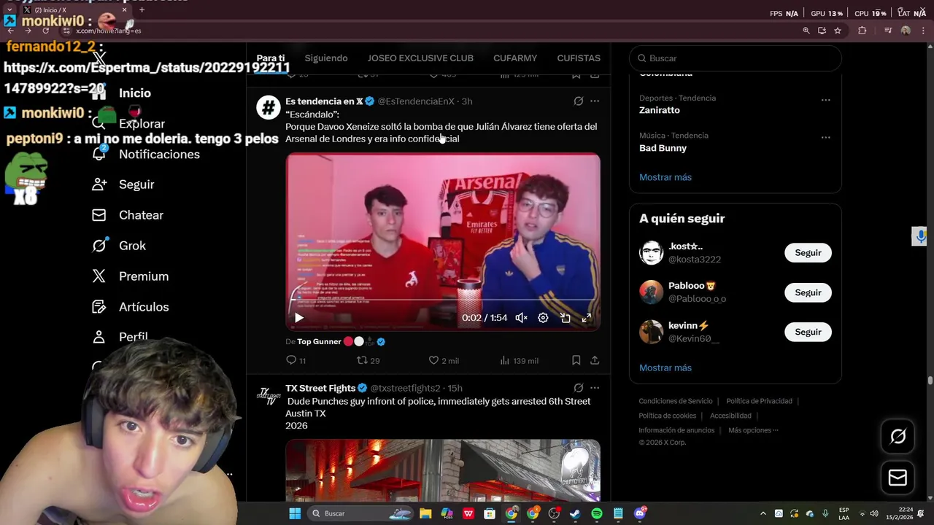The height and width of the screenshot is (525, 934).
Task: Open floating Grok button at bottom right
Action: click(x=898, y=436)
